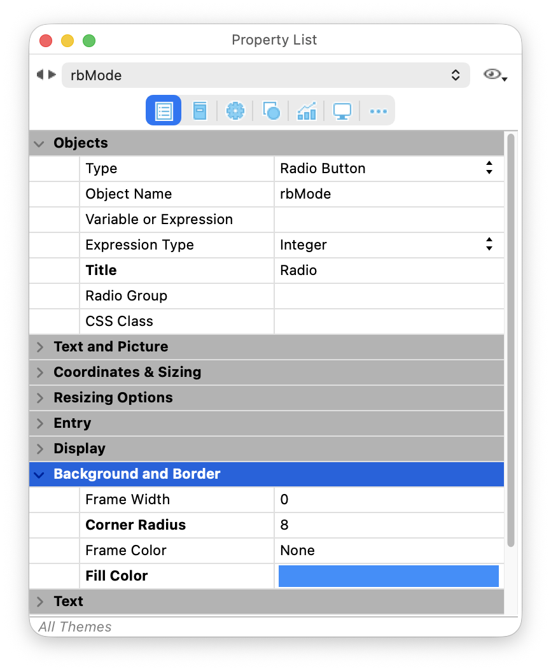Open the eye visibility options menu
This screenshot has width=551, height=671.
pos(495,75)
